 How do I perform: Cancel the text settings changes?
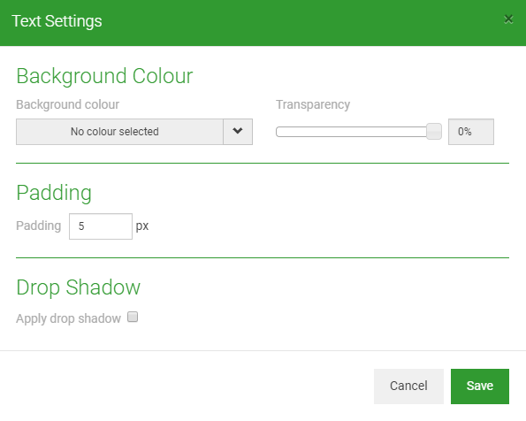(x=408, y=387)
